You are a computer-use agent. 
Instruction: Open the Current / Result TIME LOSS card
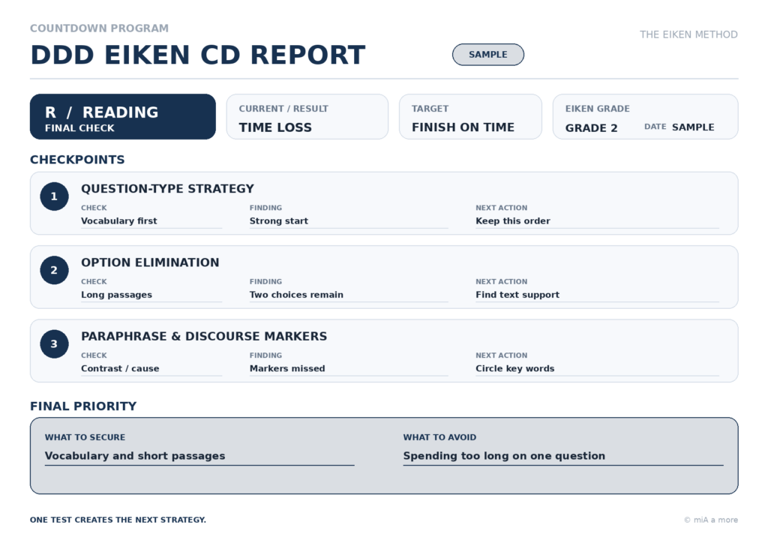click(307, 116)
